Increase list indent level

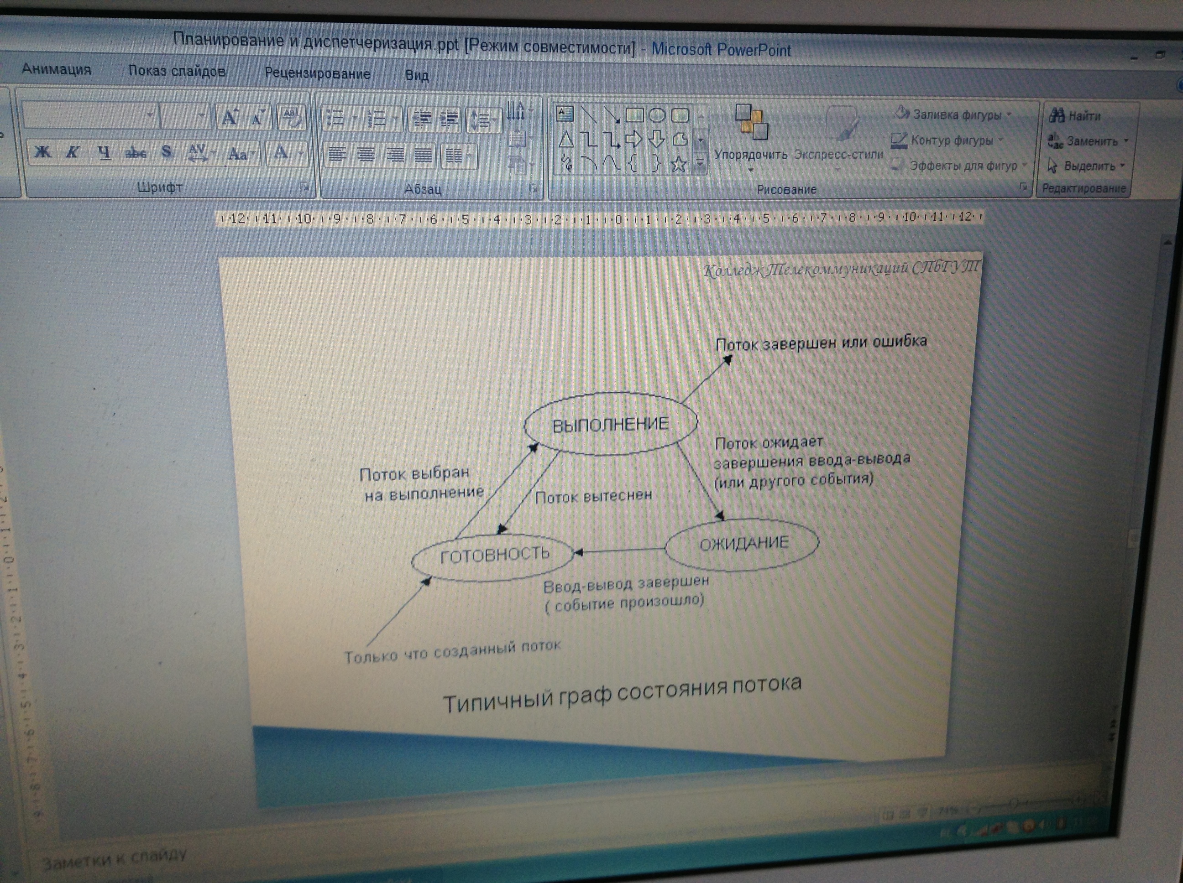450,120
